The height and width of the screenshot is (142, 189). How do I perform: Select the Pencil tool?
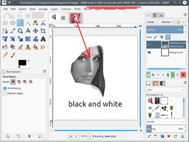click(x=5, y=55)
